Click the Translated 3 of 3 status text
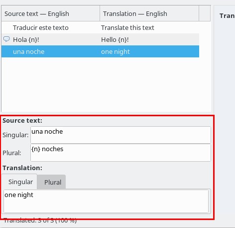 pyautogui.click(x=40, y=221)
